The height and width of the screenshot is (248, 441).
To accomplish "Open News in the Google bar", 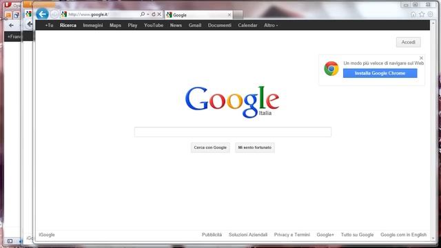I will pyautogui.click(x=176, y=25).
